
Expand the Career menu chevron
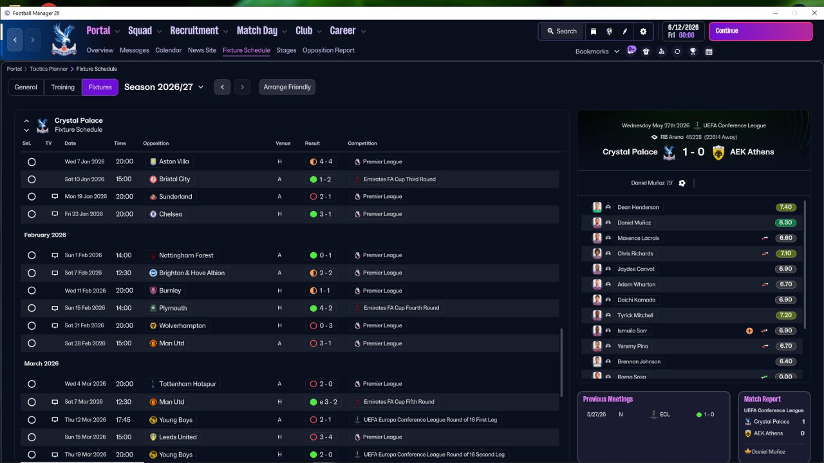click(363, 31)
